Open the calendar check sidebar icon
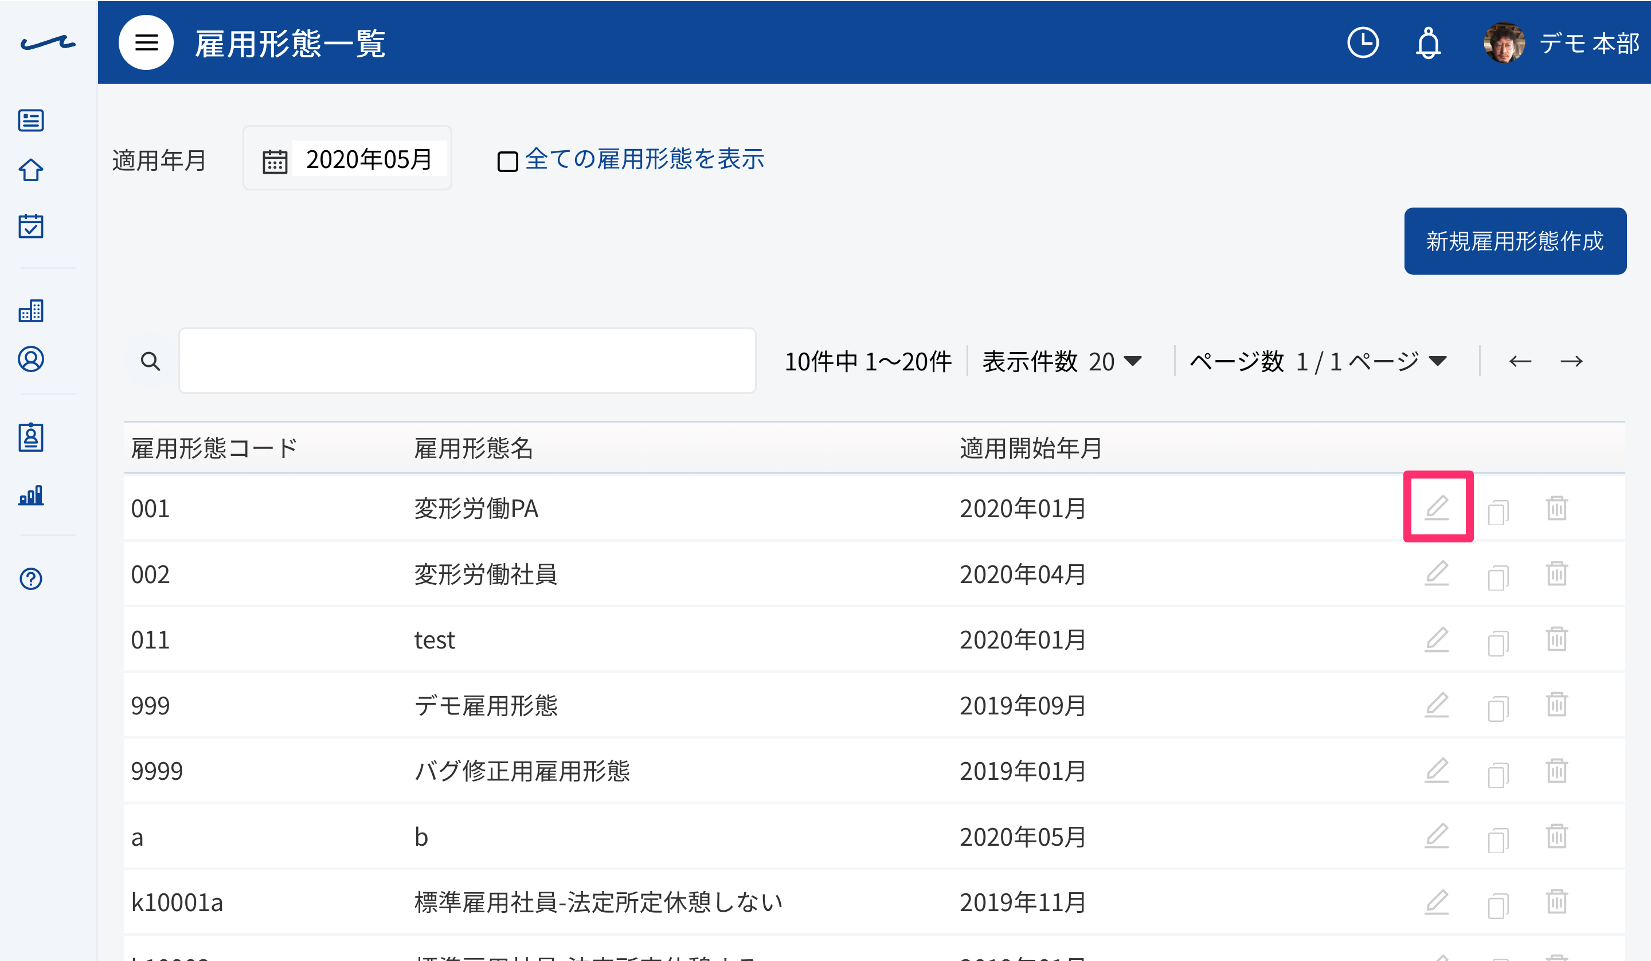 click(31, 225)
